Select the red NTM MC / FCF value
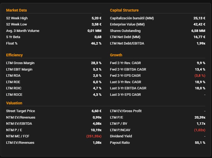The height and width of the screenshot is (158, 212). coord(94,136)
